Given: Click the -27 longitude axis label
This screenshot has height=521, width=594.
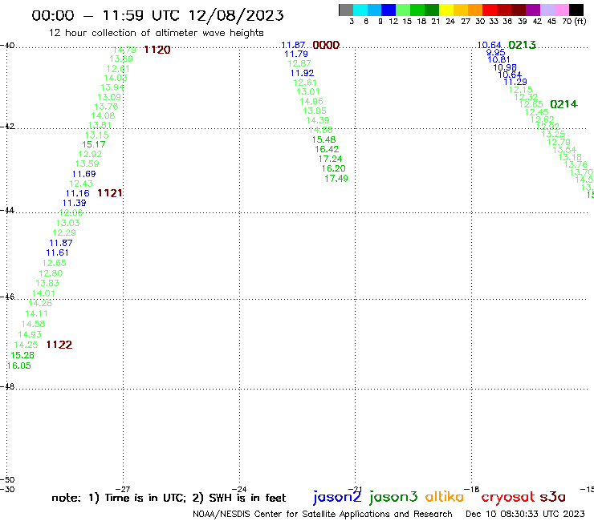Looking at the screenshot, I should [123, 489].
